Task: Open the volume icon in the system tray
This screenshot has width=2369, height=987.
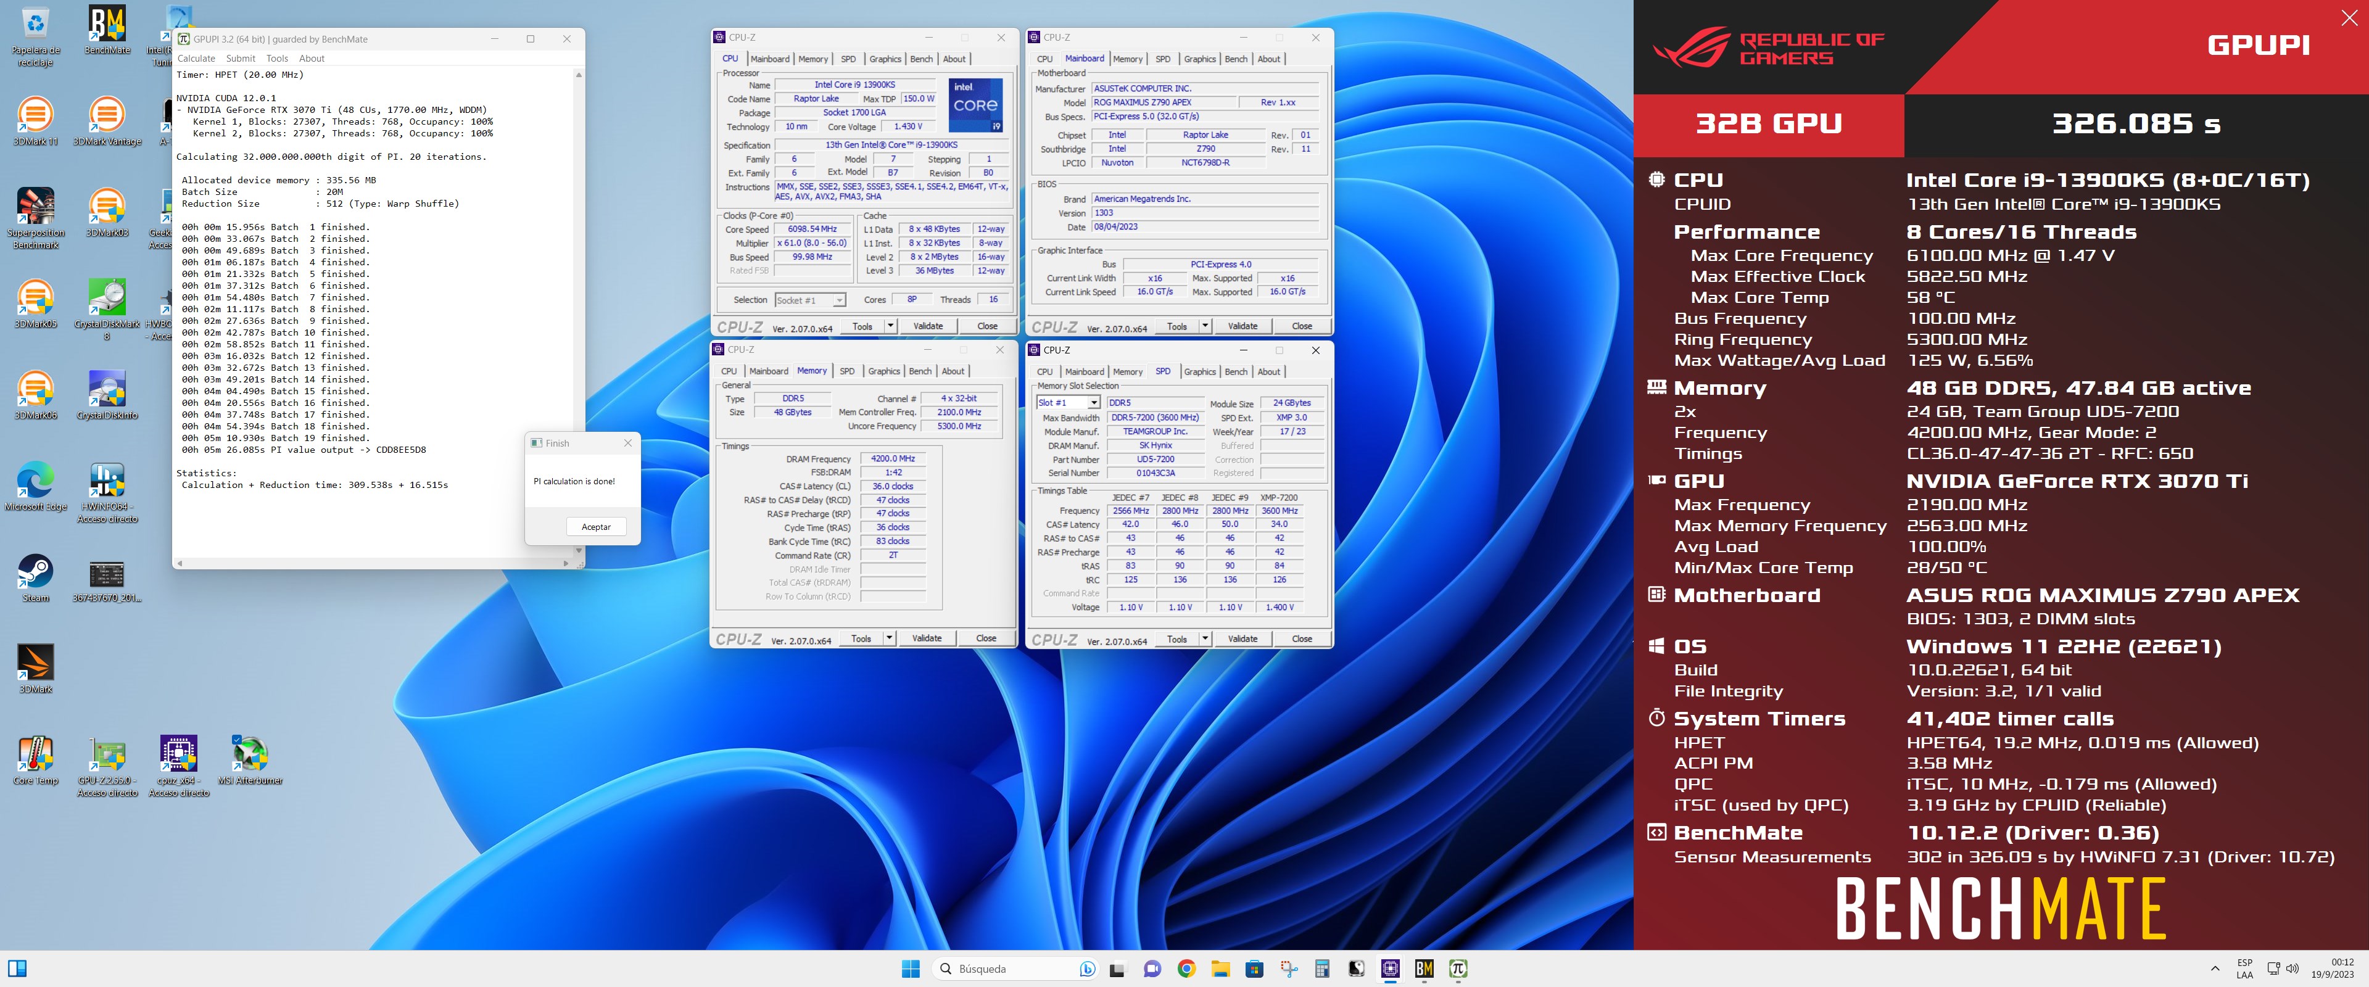Action: 2292,968
